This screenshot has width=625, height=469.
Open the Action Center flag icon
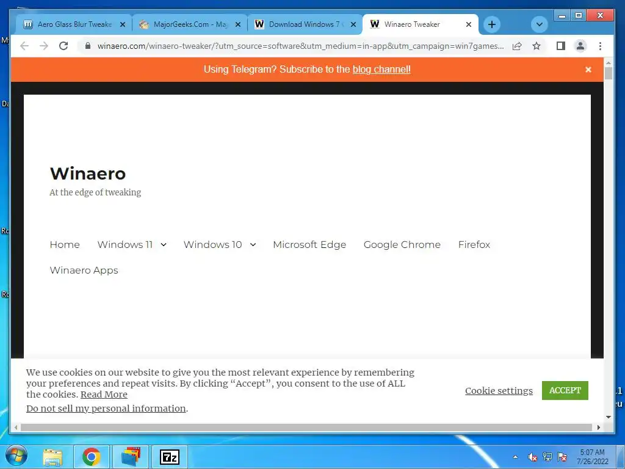pyautogui.click(x=562, y=457)
